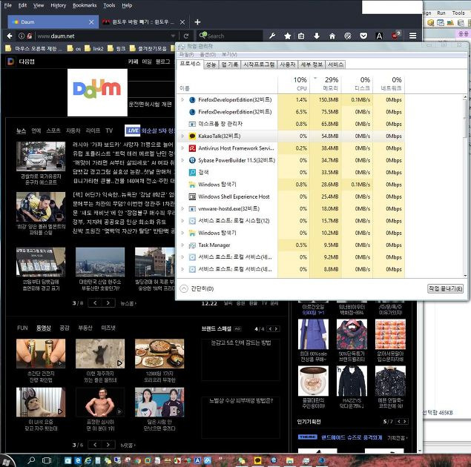Viewport: 471px width, 467px height.
Task: Open taskbar search magnifier
Action: 31,460
